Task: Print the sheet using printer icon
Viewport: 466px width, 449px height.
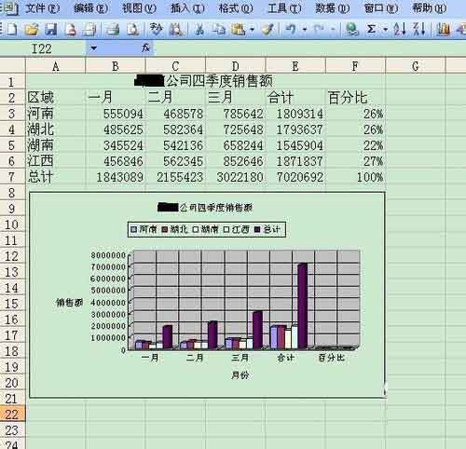Action: tap(112, 29)
